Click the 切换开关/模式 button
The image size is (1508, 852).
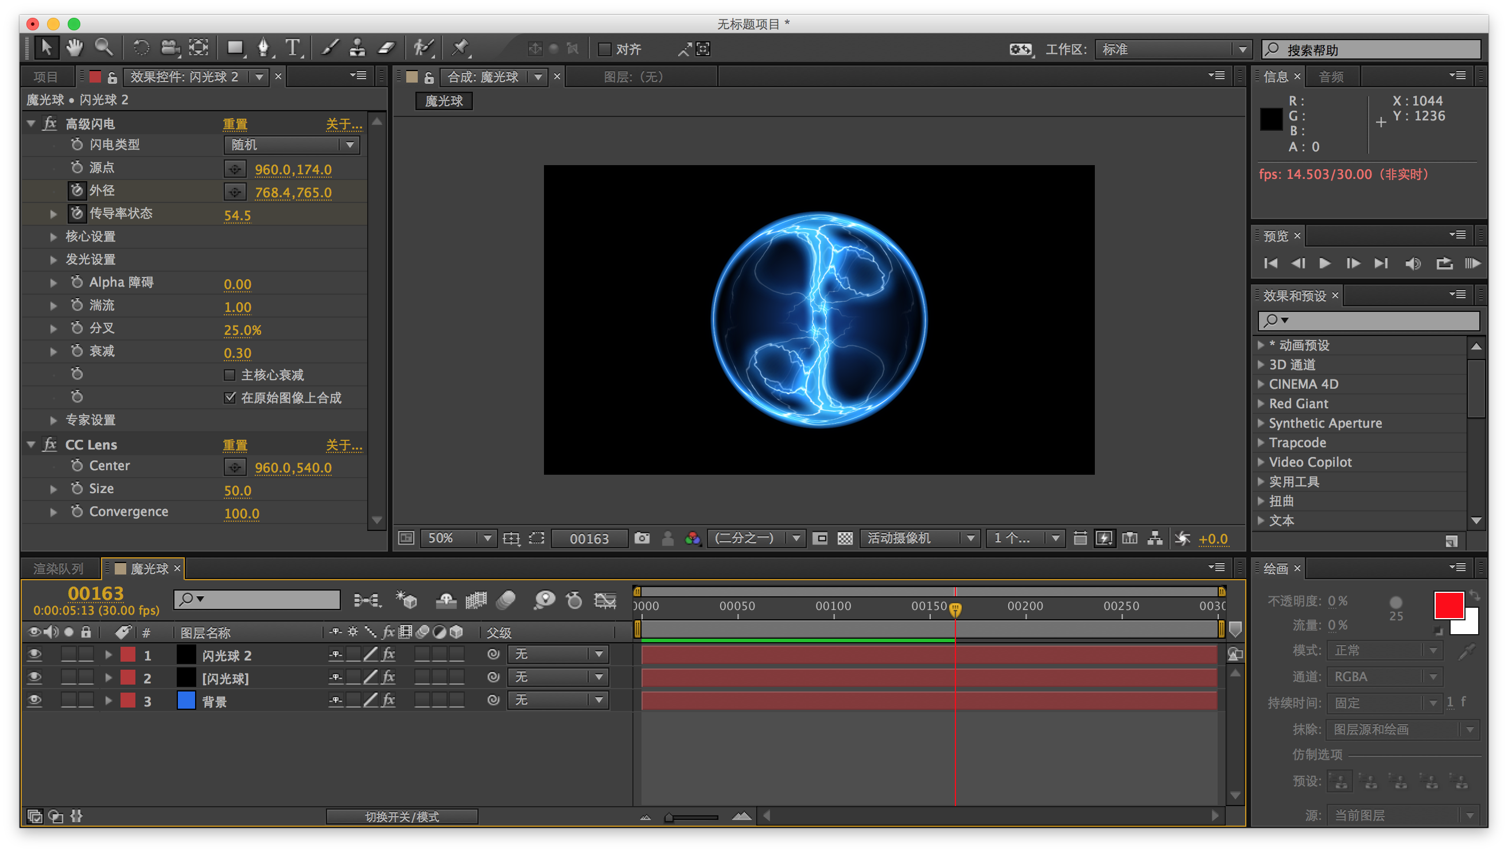402,816
